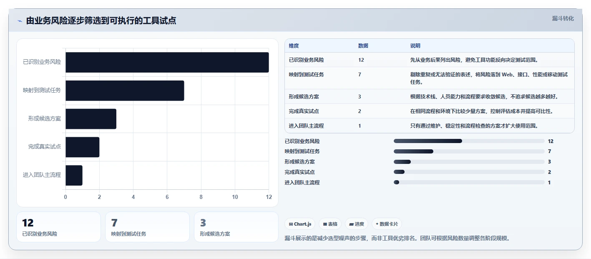
Task: Click the 已识别业务风险 progress bar showing 12
Action: 469,141
